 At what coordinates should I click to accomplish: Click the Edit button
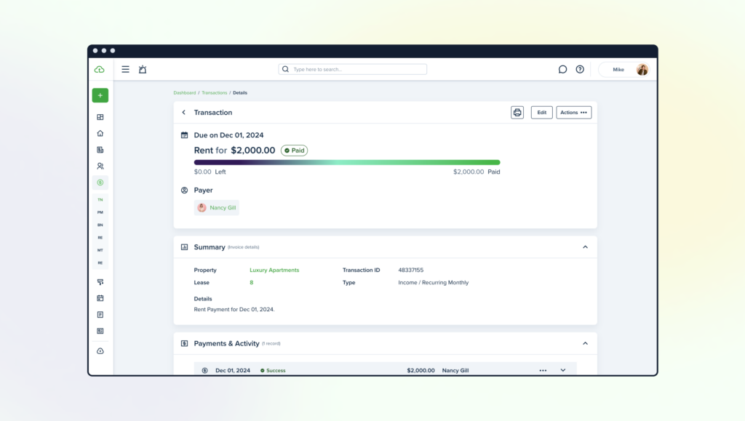[x=541, y=113]
